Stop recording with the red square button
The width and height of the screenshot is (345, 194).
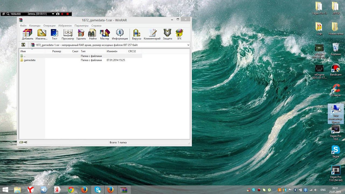pos(67,14)
